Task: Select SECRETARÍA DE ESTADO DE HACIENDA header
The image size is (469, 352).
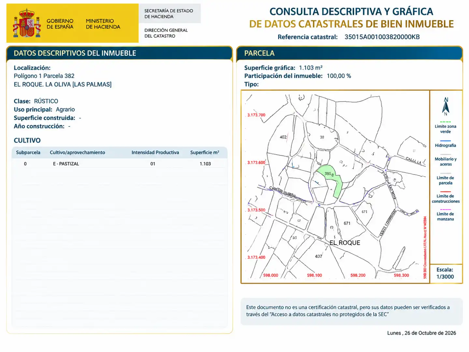Action: click(x=169, y=14)
